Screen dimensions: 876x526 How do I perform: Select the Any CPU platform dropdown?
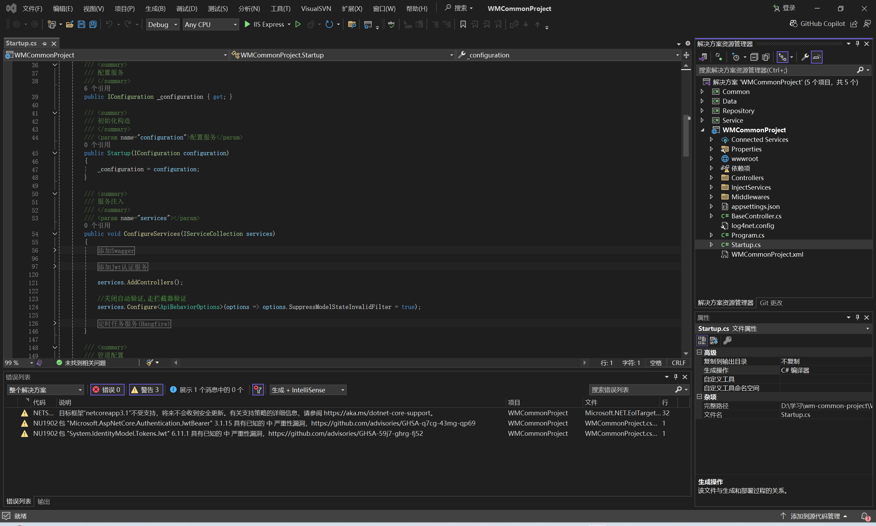pos(209,24)
